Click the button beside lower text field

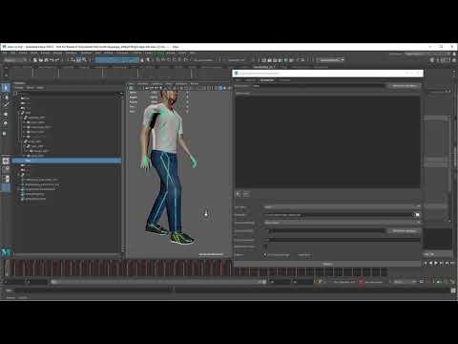(405, 231)
